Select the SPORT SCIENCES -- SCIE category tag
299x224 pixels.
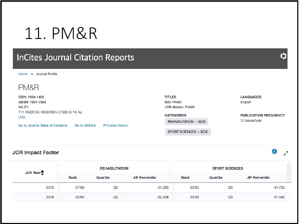188,132
